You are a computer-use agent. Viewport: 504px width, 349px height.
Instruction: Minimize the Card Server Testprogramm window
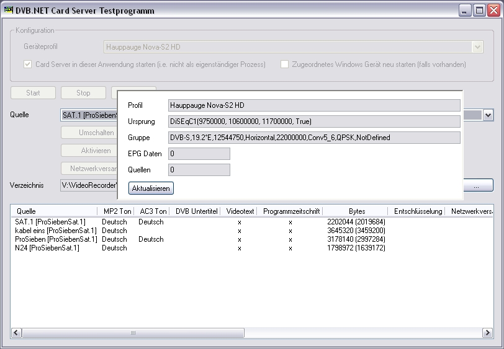(466, 11)
